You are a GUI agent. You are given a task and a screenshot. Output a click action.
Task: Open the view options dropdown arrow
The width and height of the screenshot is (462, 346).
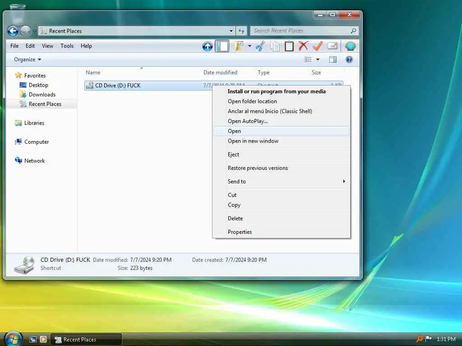pyautogui.click(x=318, y=59)
